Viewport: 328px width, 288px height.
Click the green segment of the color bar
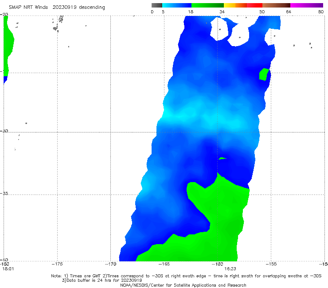click(x=207, y=5)
